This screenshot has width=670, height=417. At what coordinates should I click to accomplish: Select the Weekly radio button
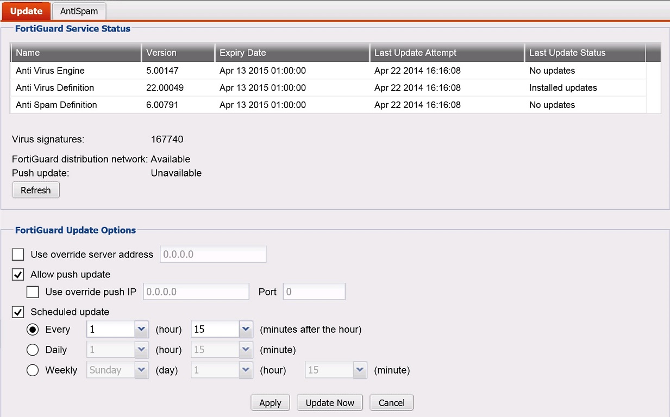33,370
